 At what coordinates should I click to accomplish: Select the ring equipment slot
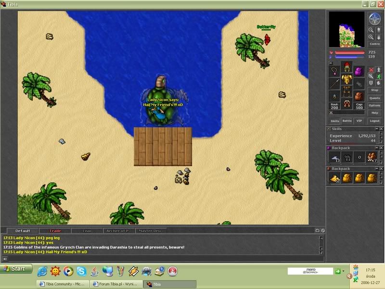[x=334, y=96]
